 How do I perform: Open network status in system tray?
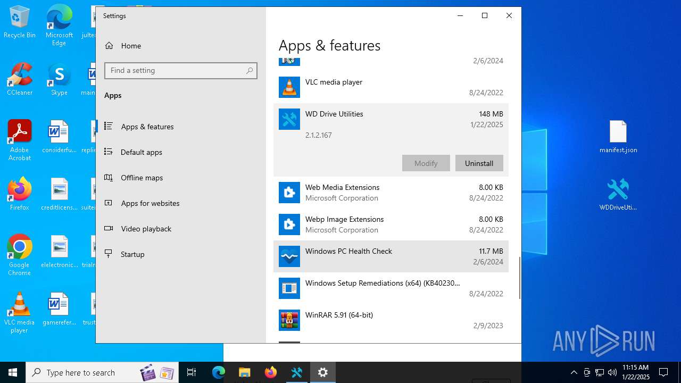(600, 372)
